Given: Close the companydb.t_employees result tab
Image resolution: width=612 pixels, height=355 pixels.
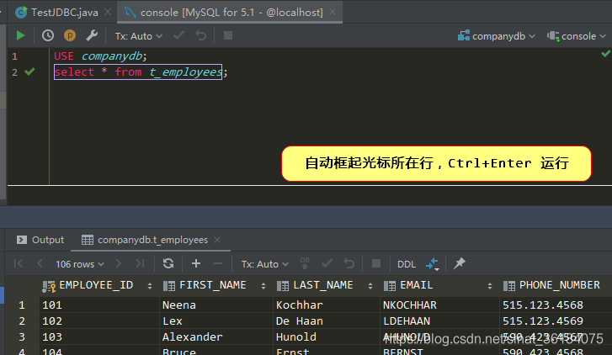Looking at the screenshot, I should point(217,240).
